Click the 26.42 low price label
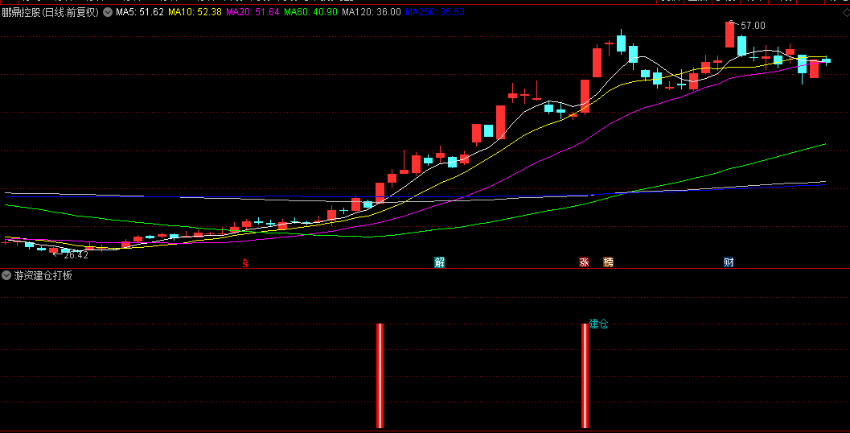 tap(76, 255)
